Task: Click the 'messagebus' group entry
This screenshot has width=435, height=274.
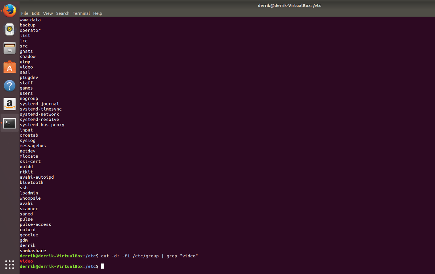Action: tap(33, 146)
